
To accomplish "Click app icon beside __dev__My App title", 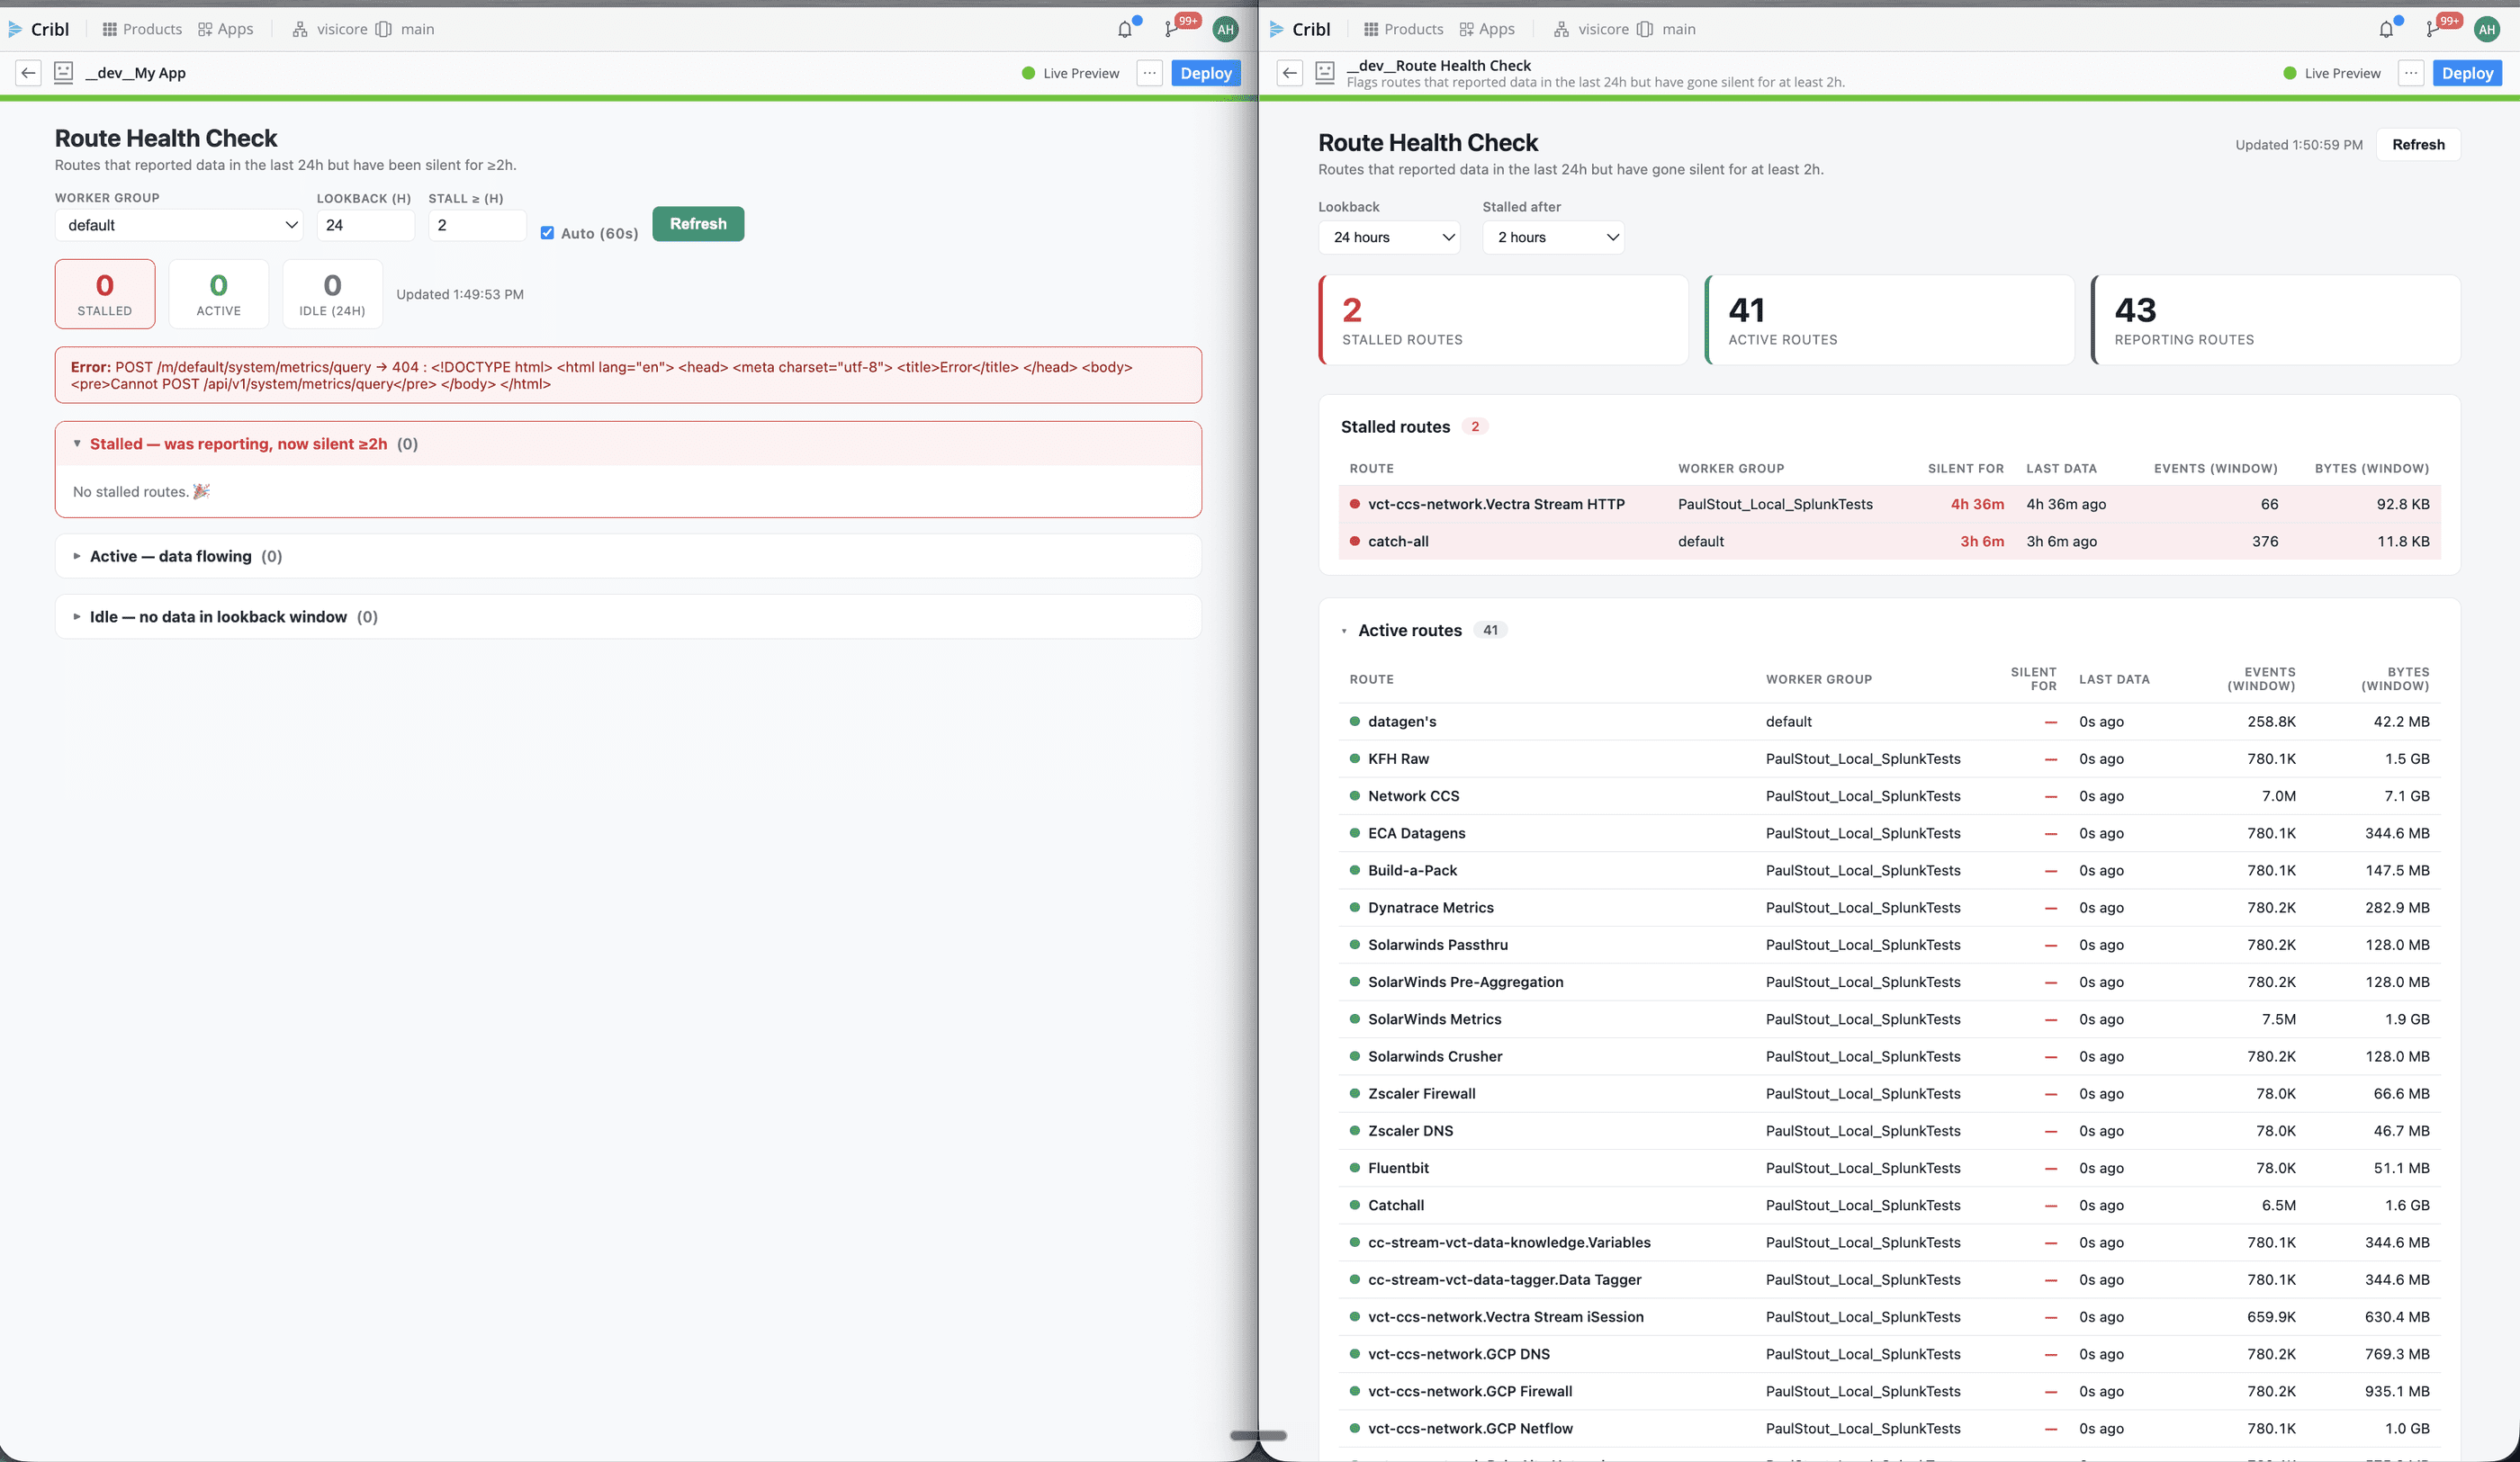I will (63, 73).
